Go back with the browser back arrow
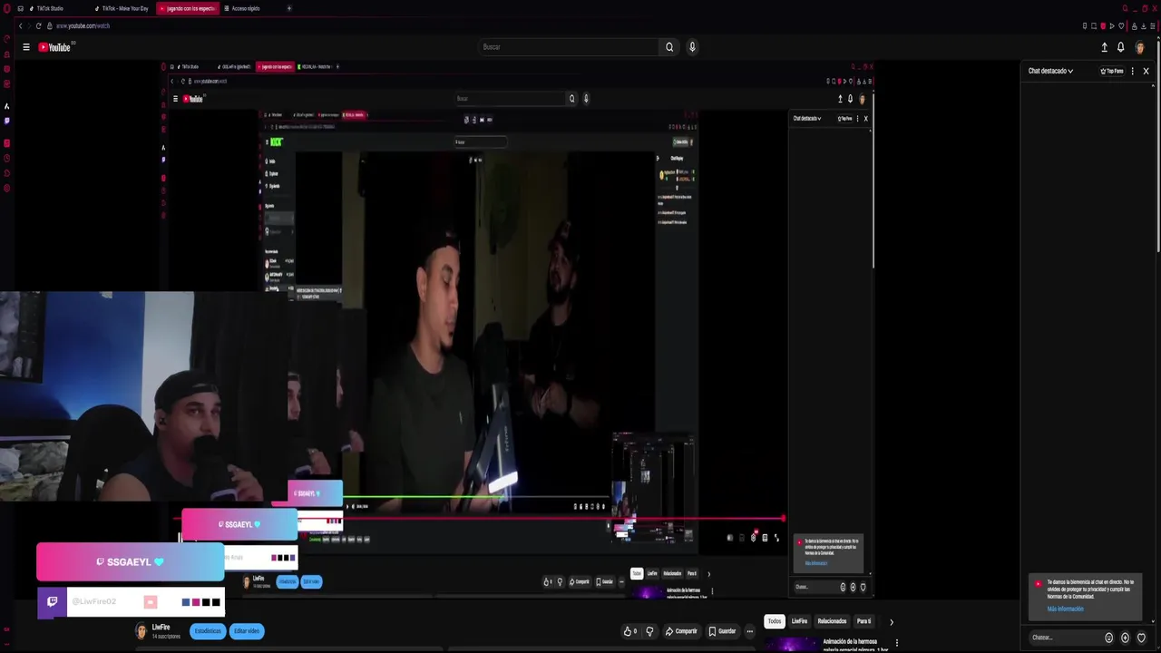The width and height of the screenshot is (1161, 653). [20, 25]
